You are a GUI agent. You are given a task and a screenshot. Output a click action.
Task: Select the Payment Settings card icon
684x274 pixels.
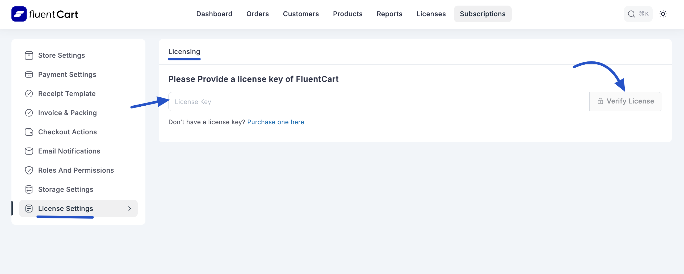[29, 74]
